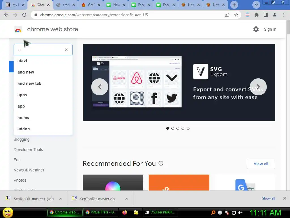Choose the 'and new' suggestion

43,72
